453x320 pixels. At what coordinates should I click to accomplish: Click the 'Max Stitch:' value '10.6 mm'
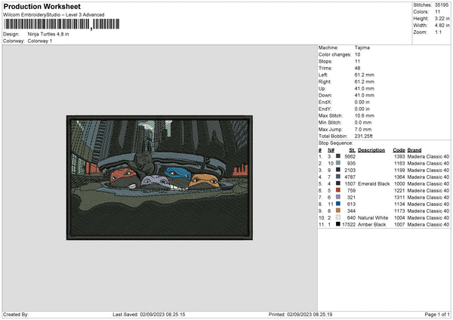[365, 115]
